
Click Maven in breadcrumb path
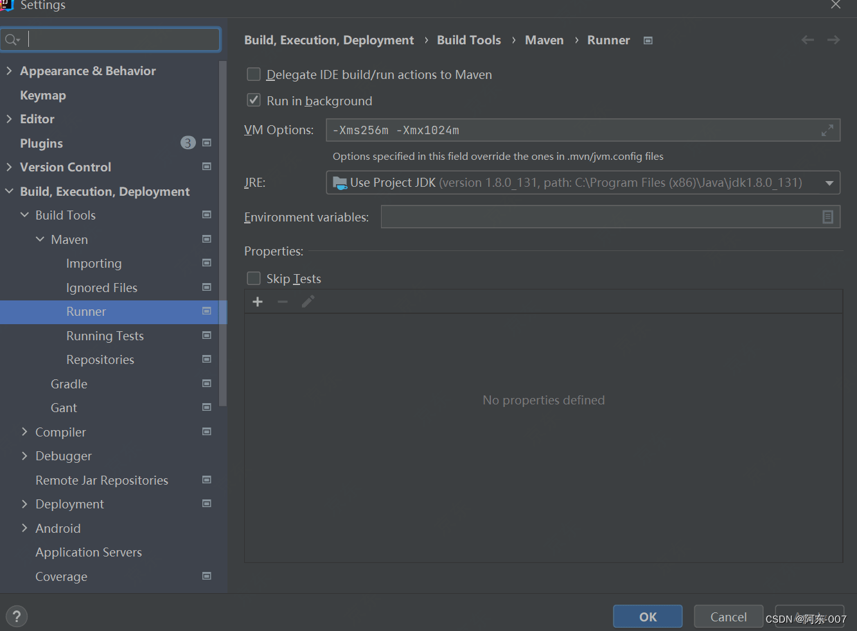click(544, 40)
